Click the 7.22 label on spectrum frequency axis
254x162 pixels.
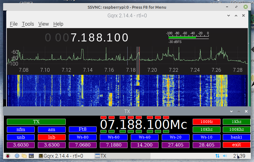point(173,70)
